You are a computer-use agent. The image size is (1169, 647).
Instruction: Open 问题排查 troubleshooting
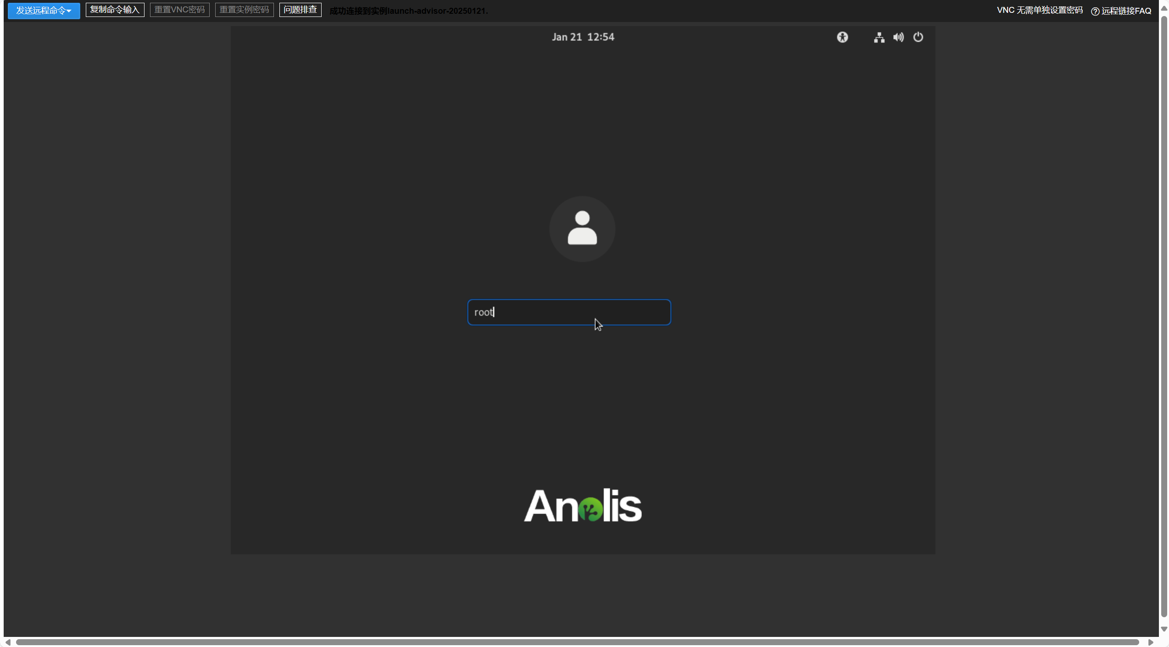300,10
